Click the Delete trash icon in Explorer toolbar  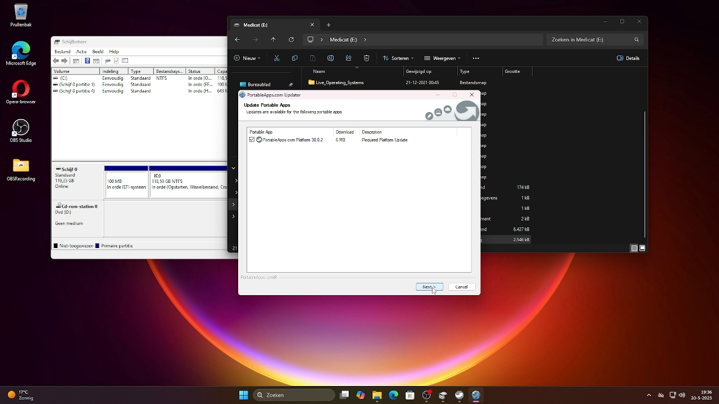click(x=366, y=58)
